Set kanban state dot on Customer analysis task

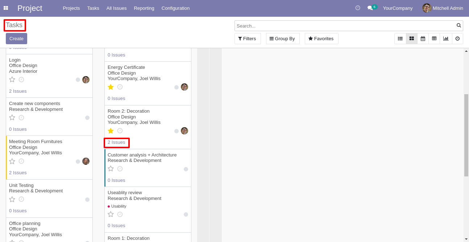tap(186, 169)
